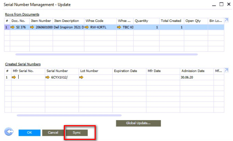Select Lot Number column header

(96, 71)
